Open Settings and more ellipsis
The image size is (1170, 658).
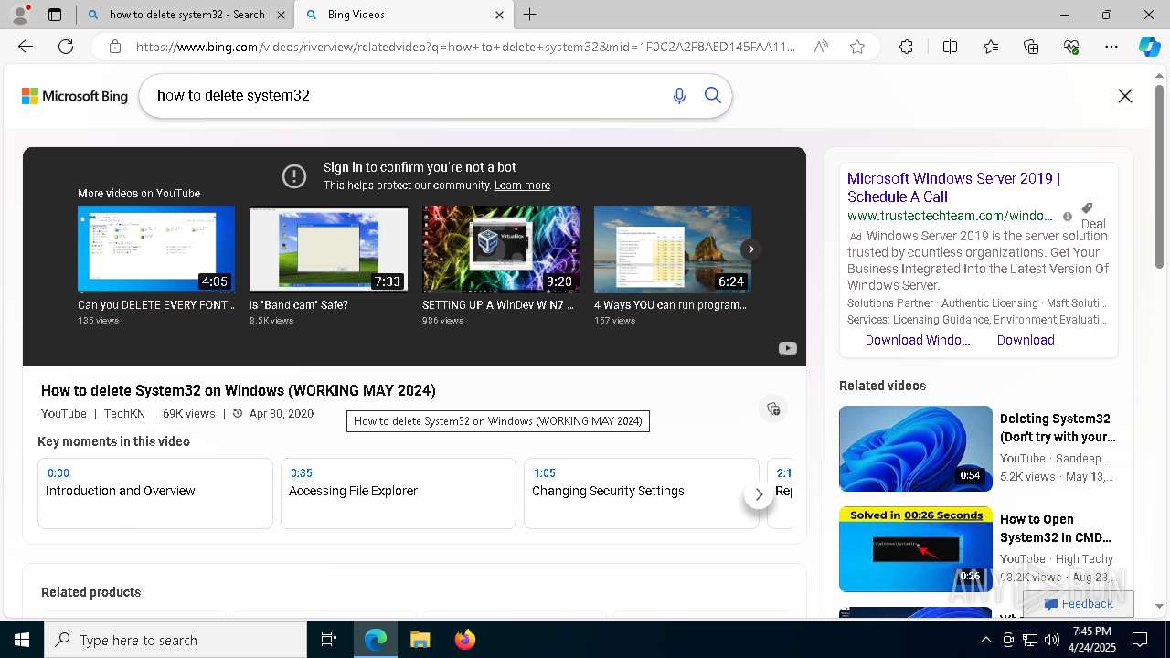click(x=1111, y=47)
